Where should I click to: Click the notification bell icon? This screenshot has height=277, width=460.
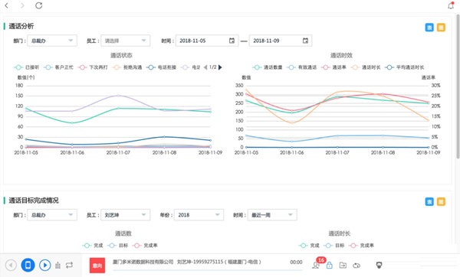451,5
